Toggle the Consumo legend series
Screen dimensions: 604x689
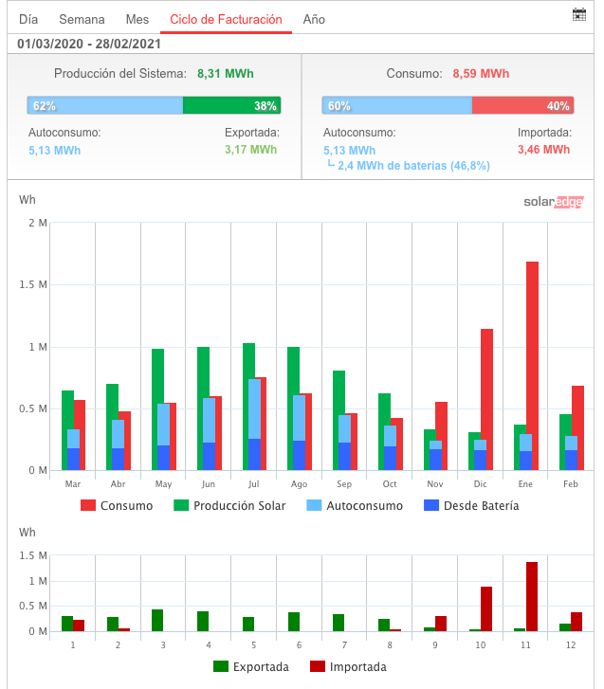coord(117,505)
